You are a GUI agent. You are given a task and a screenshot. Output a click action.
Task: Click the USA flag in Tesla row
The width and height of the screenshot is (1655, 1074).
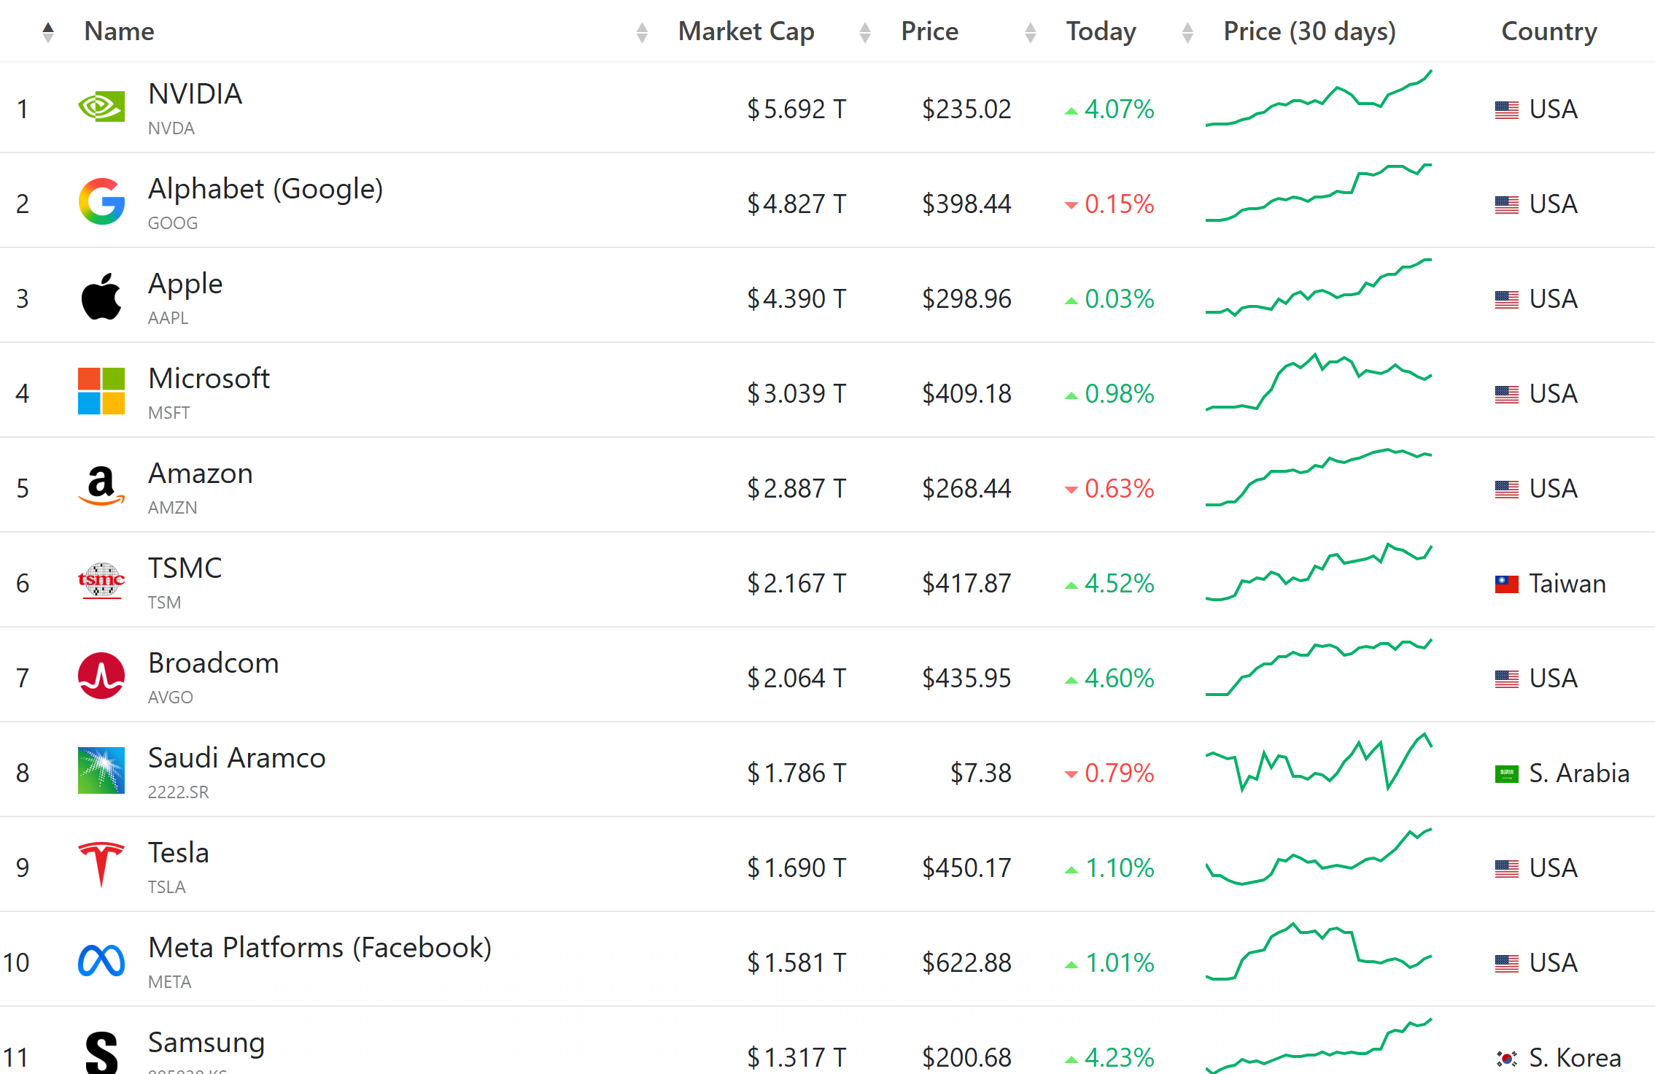[x=1507, y=868]
